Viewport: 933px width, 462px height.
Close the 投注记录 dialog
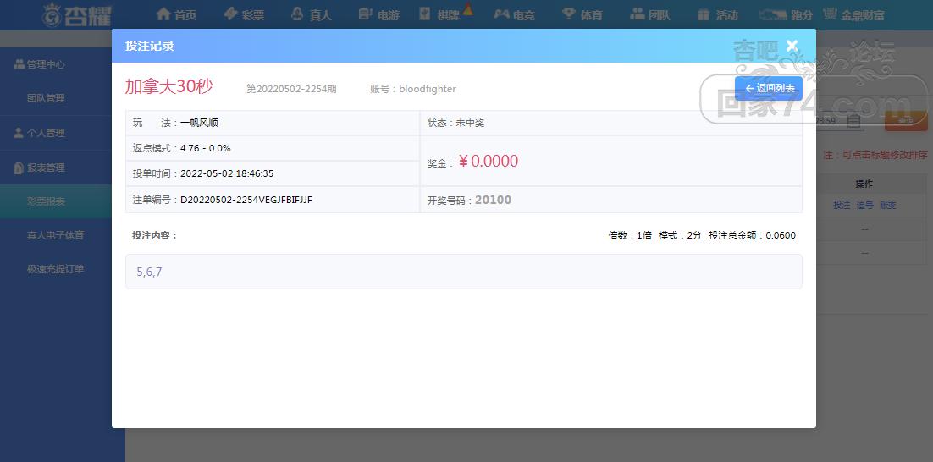pos(792,46)
